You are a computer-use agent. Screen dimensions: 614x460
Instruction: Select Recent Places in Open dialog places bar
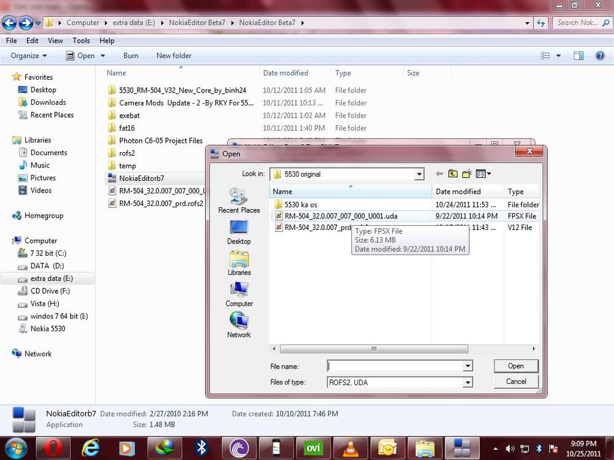click(239, 201)
